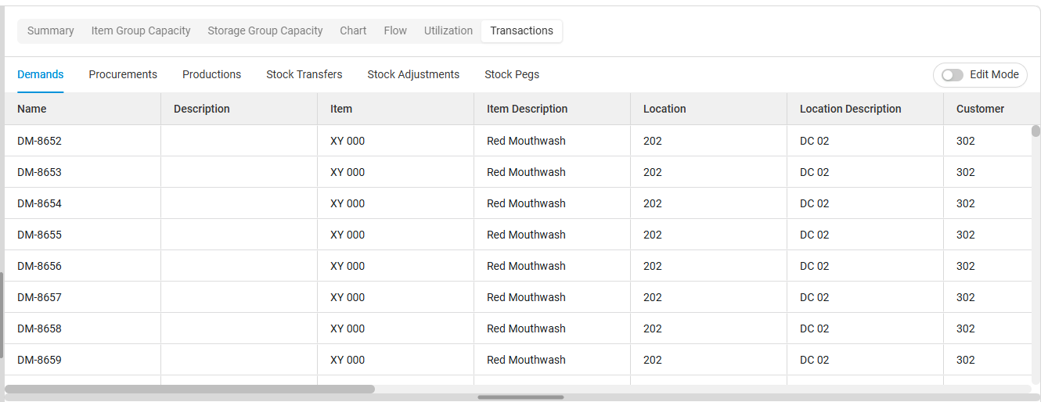Open the Stock Transfers sub-tab
The height and width of the screenshot is (402, 1048).
(304, 75)
